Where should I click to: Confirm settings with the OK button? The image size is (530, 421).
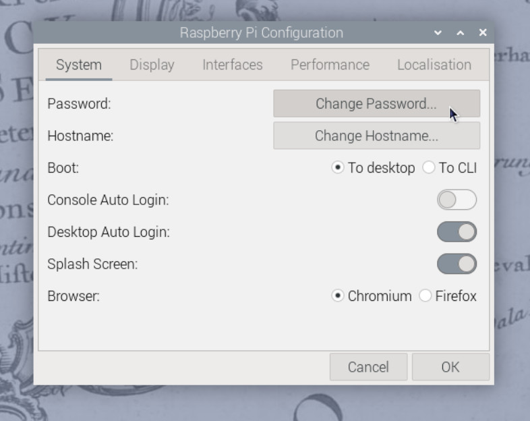(x=450, y=367)
